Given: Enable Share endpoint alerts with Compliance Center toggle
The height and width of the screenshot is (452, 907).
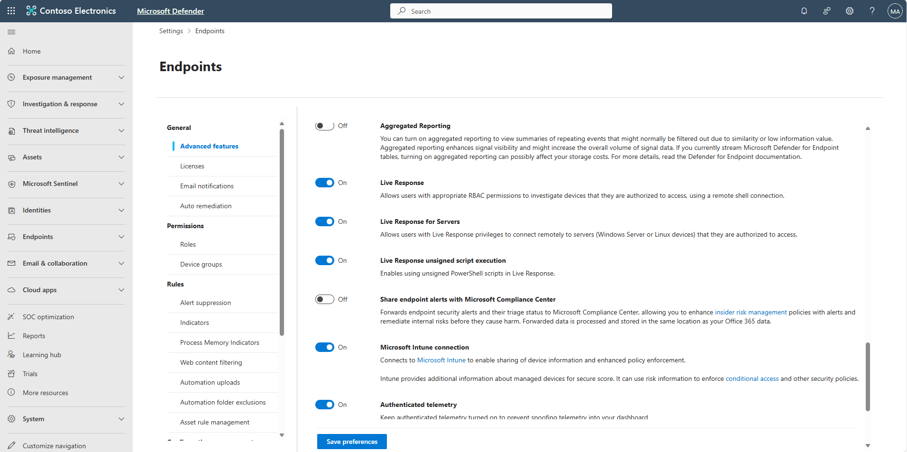Looking at the screenshot, I should click(x=325, y=299).
